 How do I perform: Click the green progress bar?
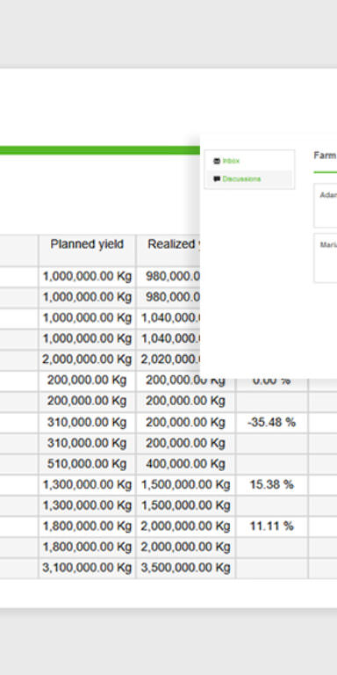pyautogui.click(x=100, y=150)
